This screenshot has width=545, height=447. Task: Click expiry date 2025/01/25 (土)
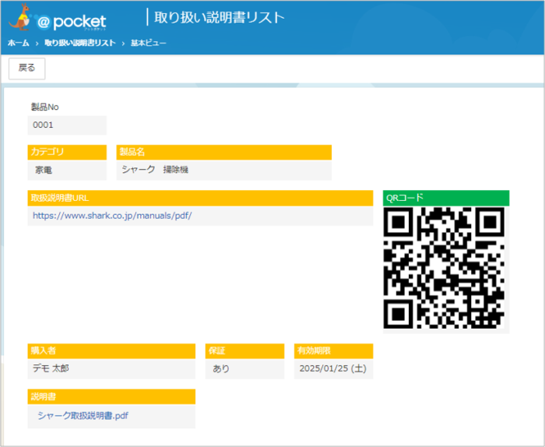tap(334, 368)
